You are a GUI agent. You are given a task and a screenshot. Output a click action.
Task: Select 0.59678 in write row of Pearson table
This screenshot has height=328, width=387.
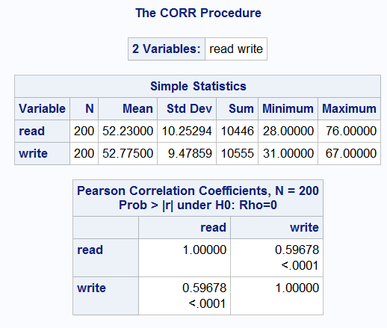pyautogui.click(x=204, y=288)
